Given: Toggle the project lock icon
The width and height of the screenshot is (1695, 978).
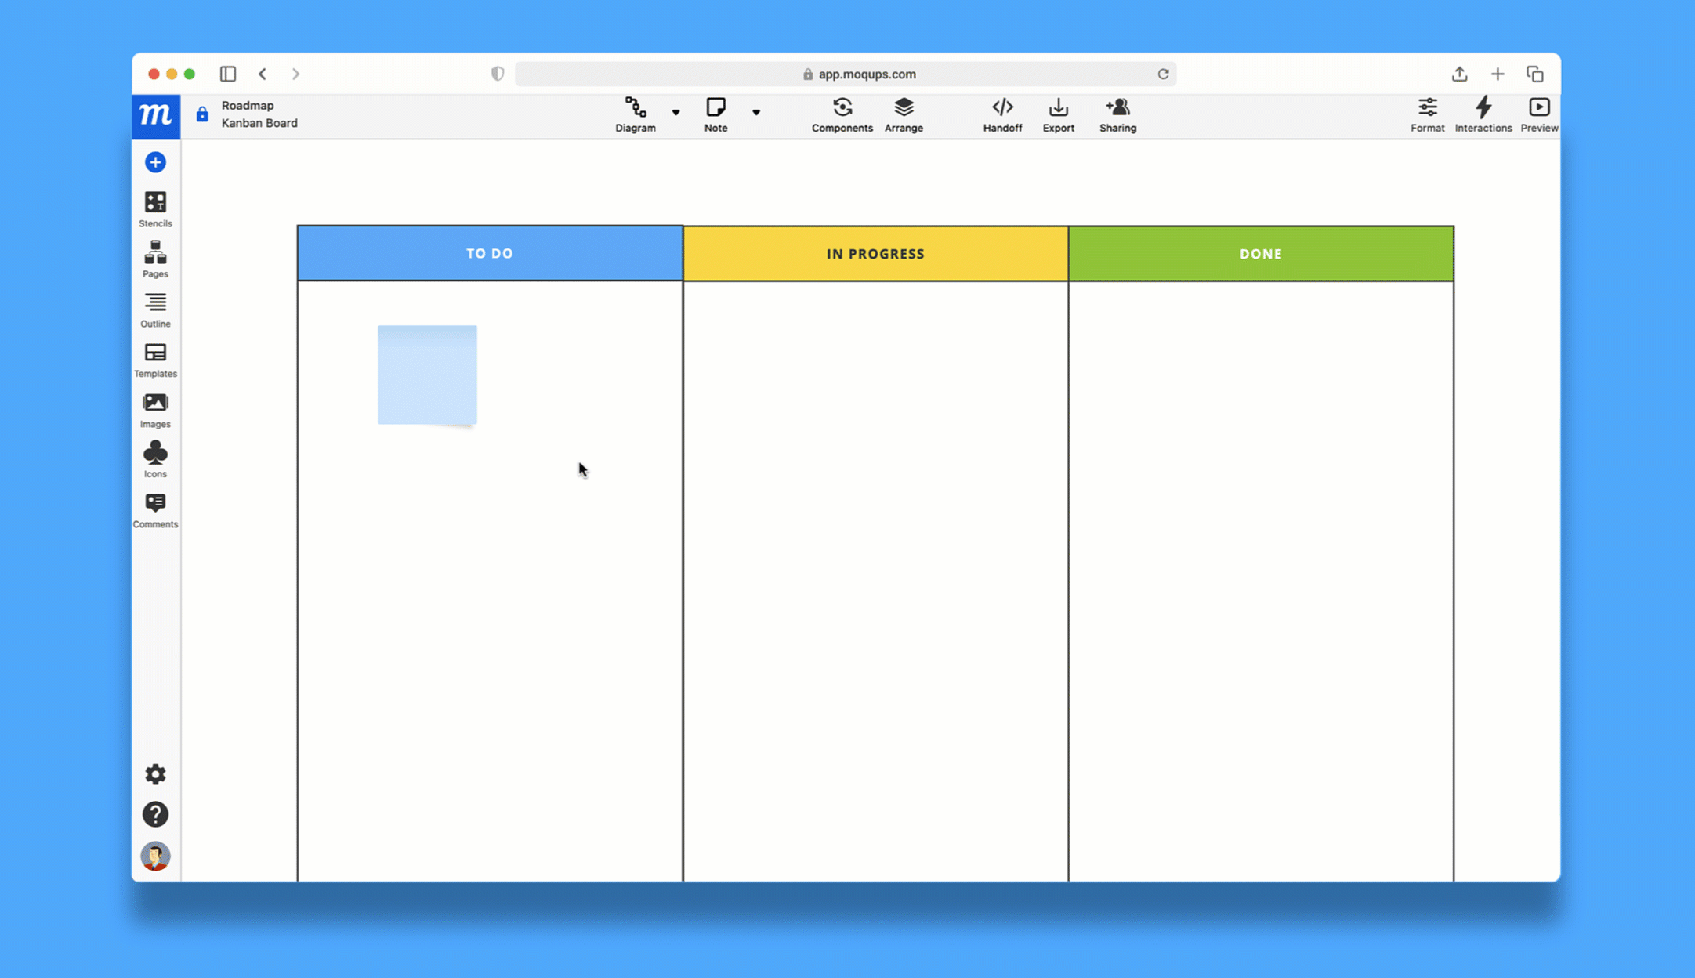Looking at the screenshot, I should coord(201,114).
